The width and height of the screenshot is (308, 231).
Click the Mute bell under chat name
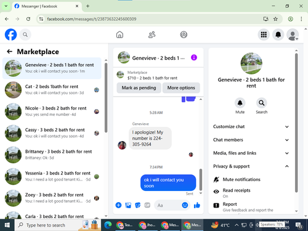pyautogui.click(x=240, y=103)
